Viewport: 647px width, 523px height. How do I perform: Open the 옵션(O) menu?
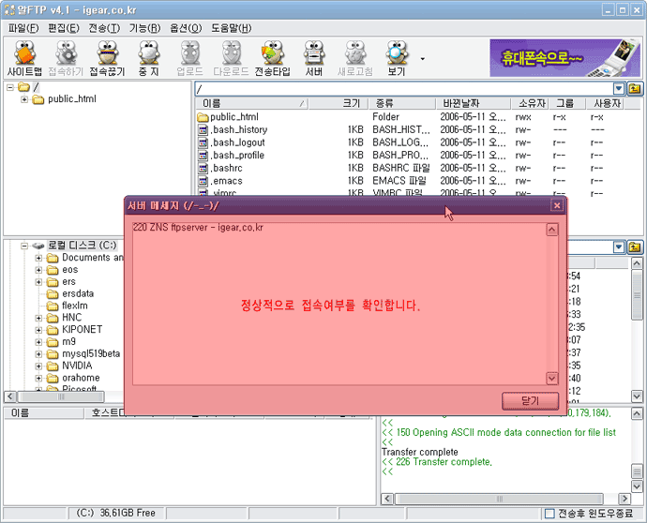[185, 28]
